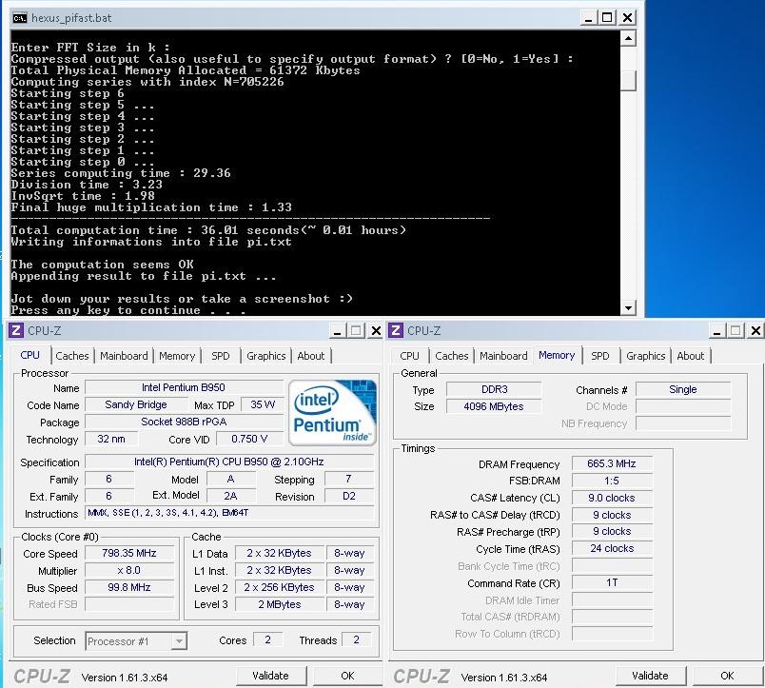This screenshot has height=688, width=765.
Task: Click the Instructions field listing MMX, SSE
Action: pos(229,513)
